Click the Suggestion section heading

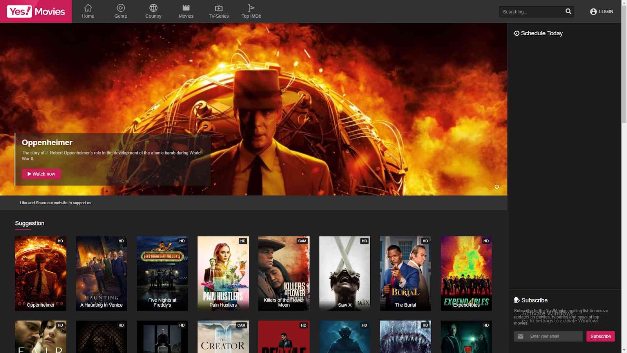[30, 223]
